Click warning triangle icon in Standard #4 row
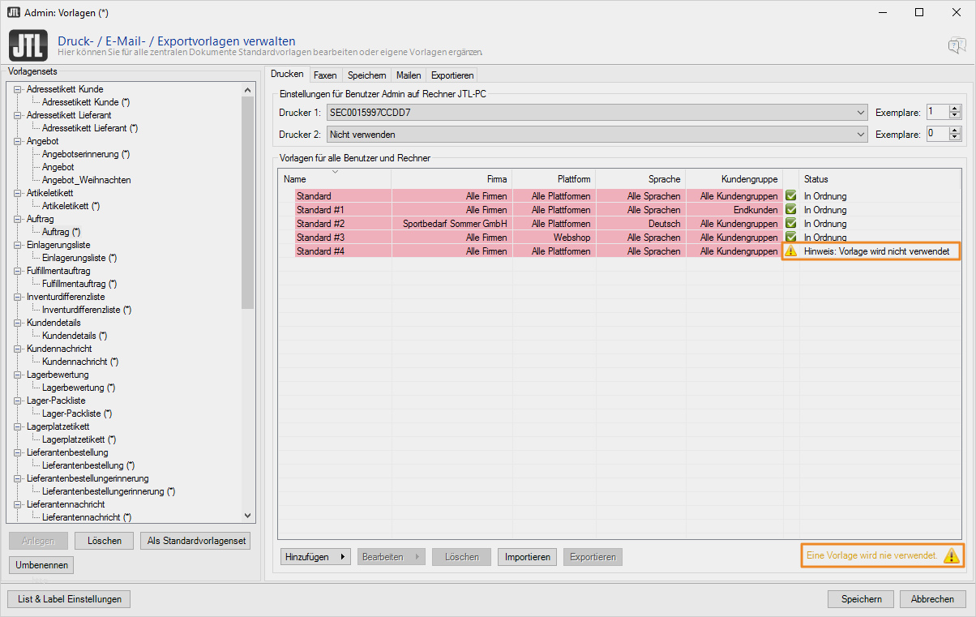This screenshot has width=976, height=617. (790, 251)
